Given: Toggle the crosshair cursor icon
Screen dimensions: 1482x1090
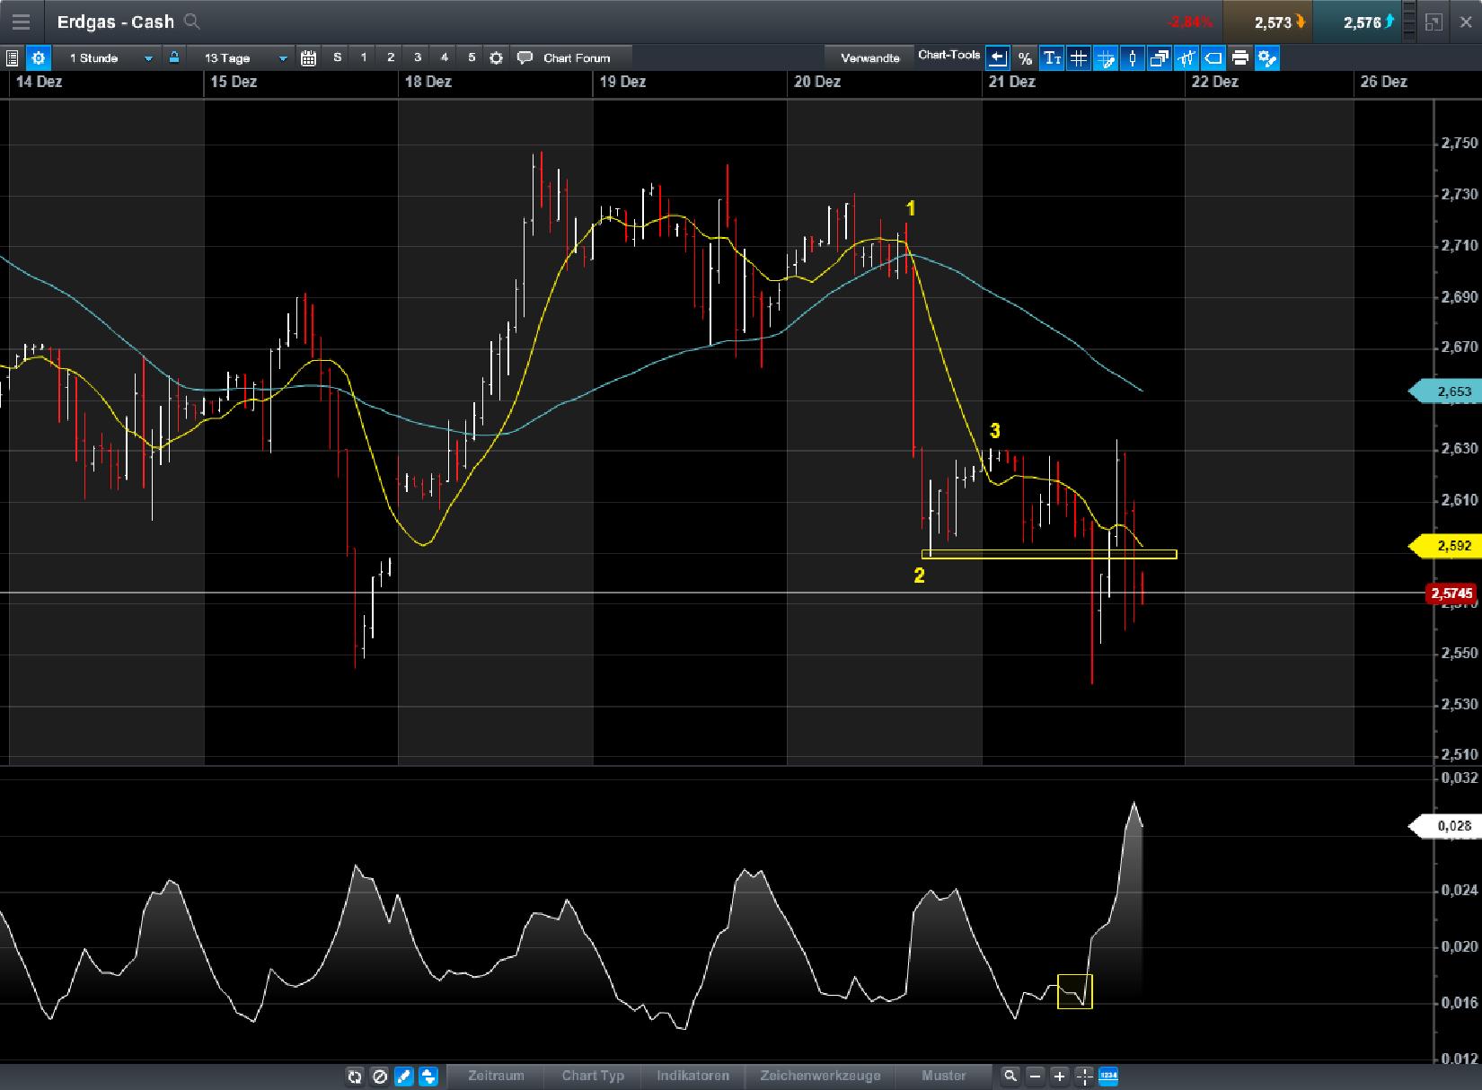Looking at the screenshot, I should point(1083,1075).
